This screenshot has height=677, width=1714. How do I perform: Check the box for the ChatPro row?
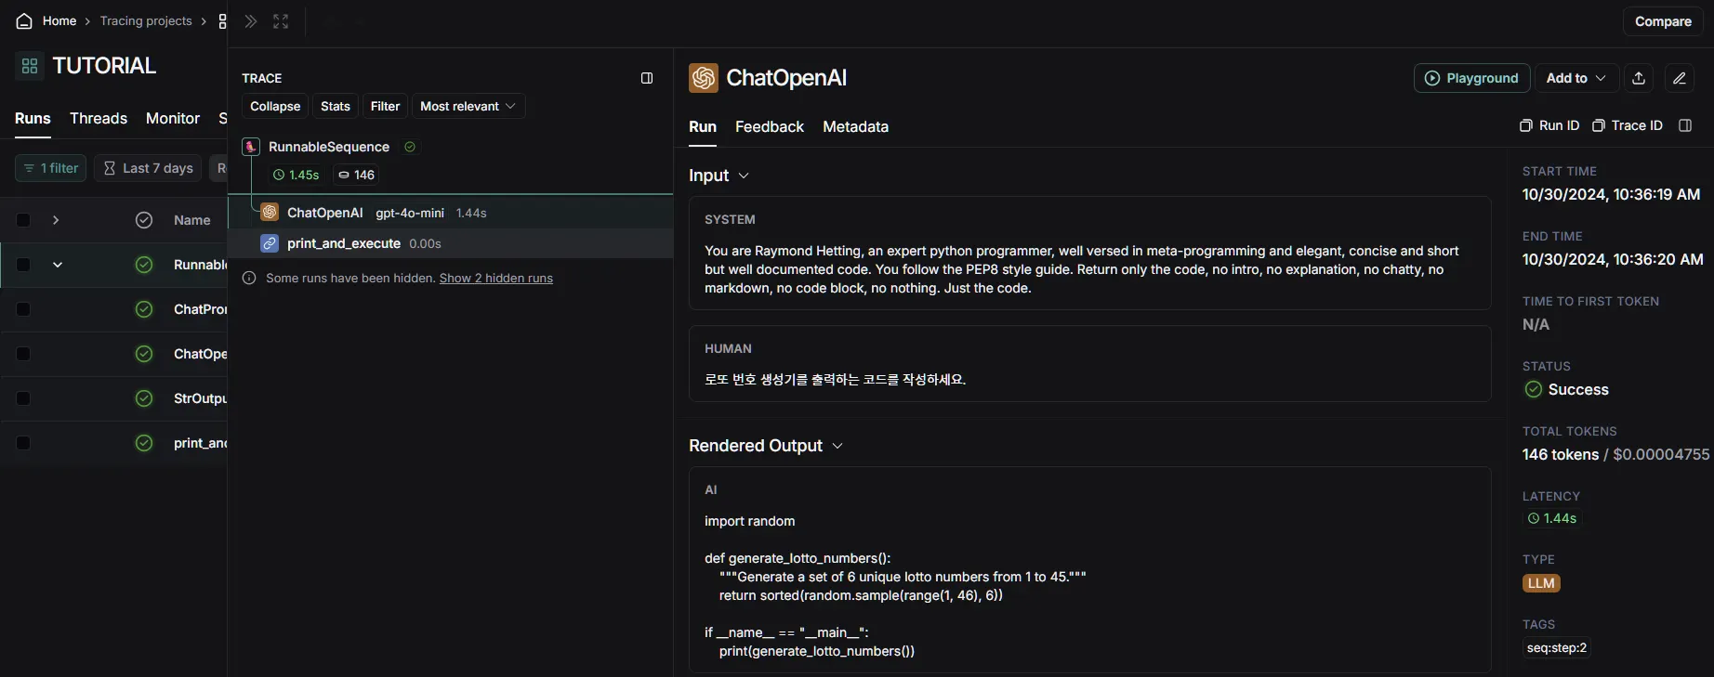coord(23,309)
